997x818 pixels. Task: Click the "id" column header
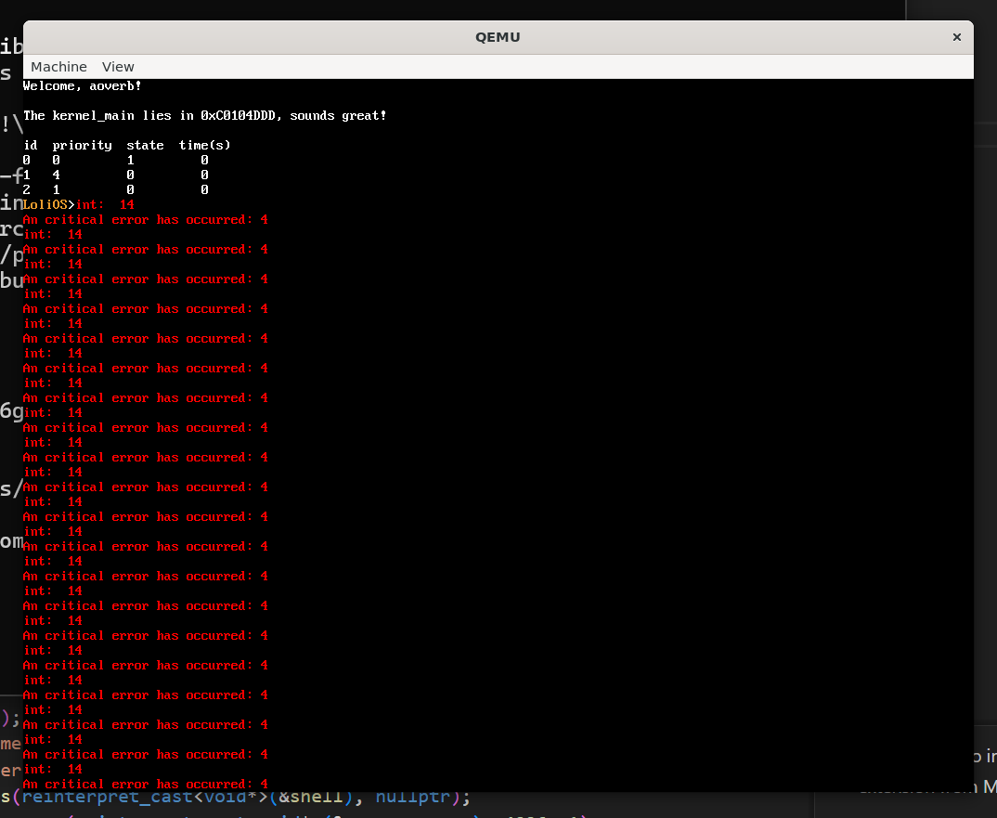(x=30, y=146)
